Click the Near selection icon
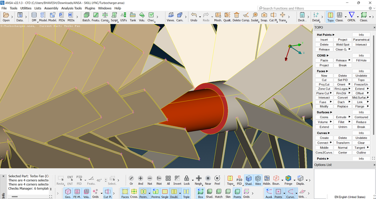Viewport: 376px width, 199px height. (x=208, y=180)
